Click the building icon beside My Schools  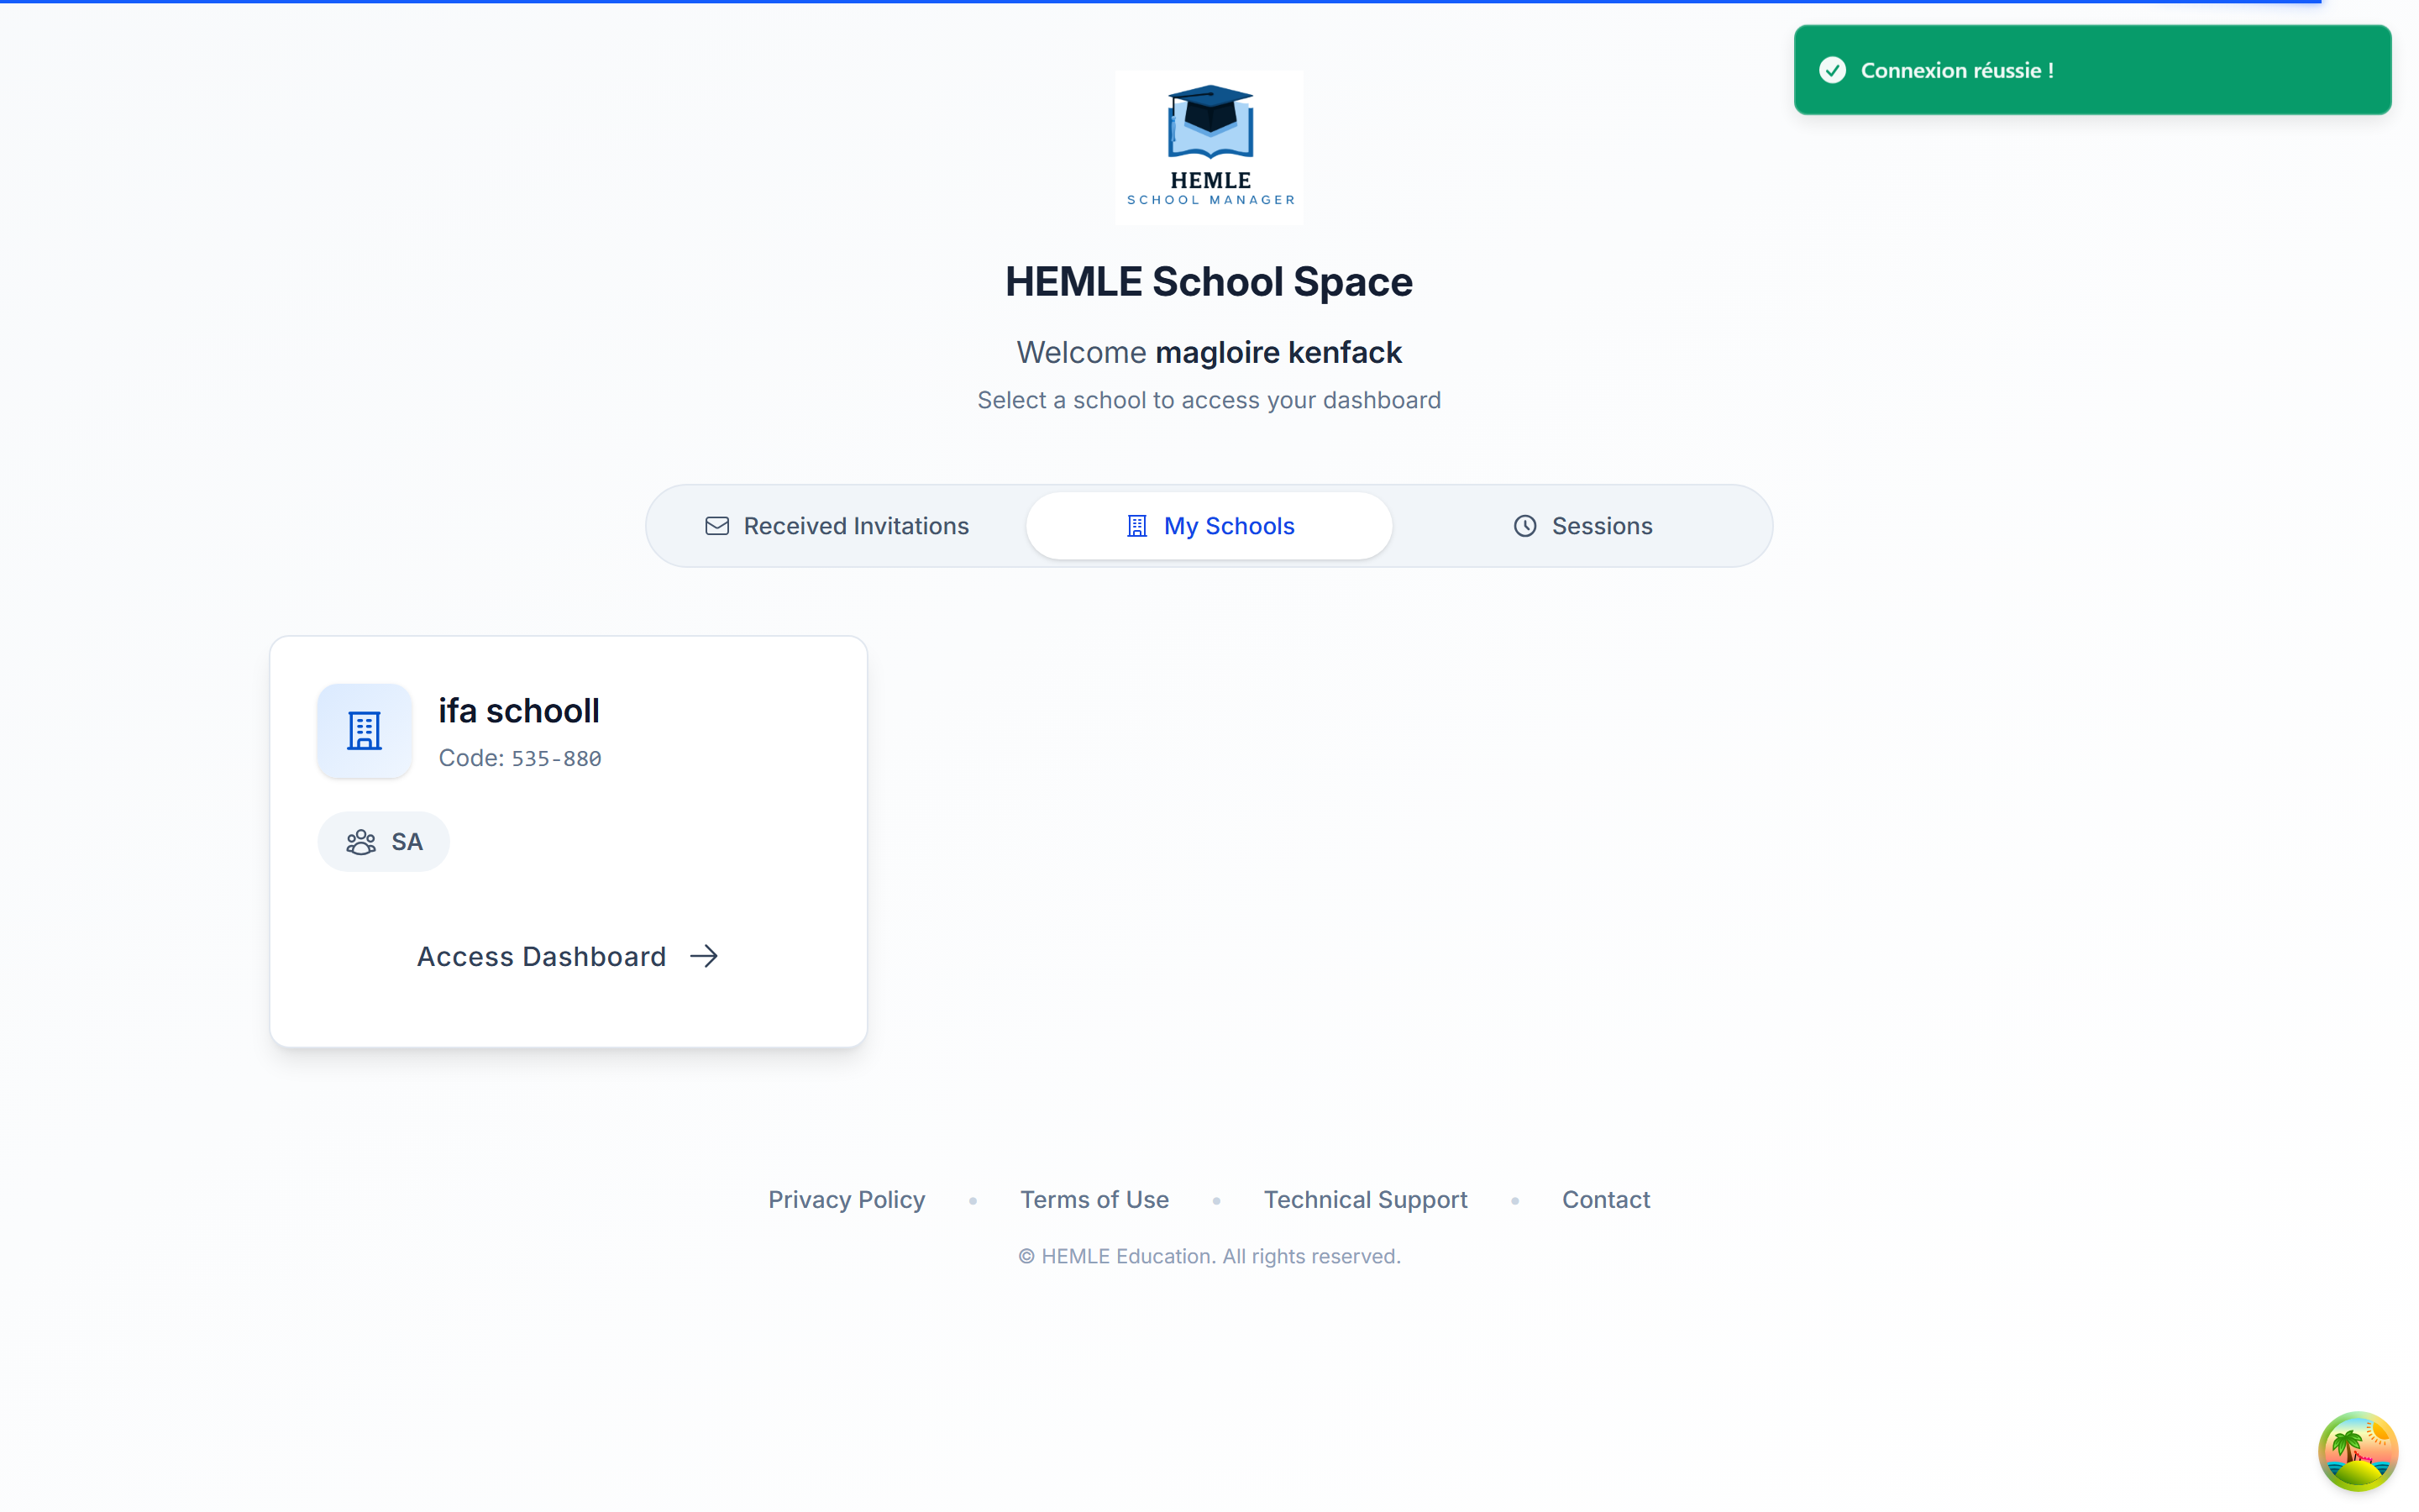point(1135,525)
